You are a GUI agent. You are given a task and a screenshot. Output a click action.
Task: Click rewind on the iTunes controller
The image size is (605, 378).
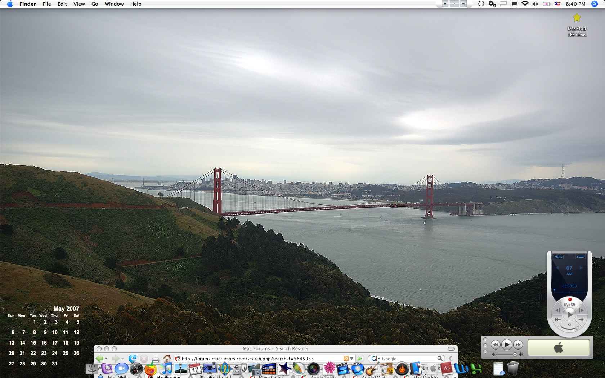496,345
